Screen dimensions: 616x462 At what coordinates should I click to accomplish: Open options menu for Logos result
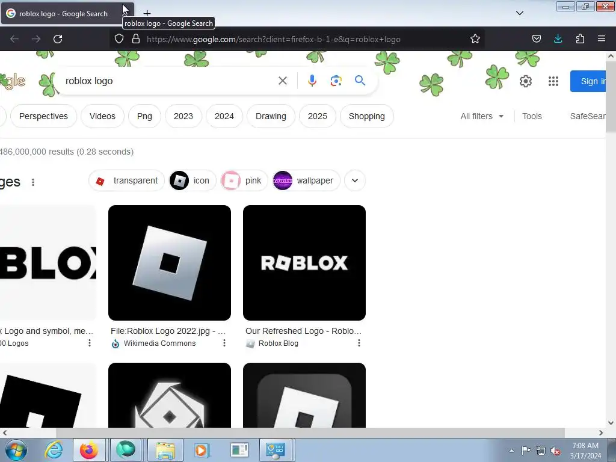(x=90, y=343)
